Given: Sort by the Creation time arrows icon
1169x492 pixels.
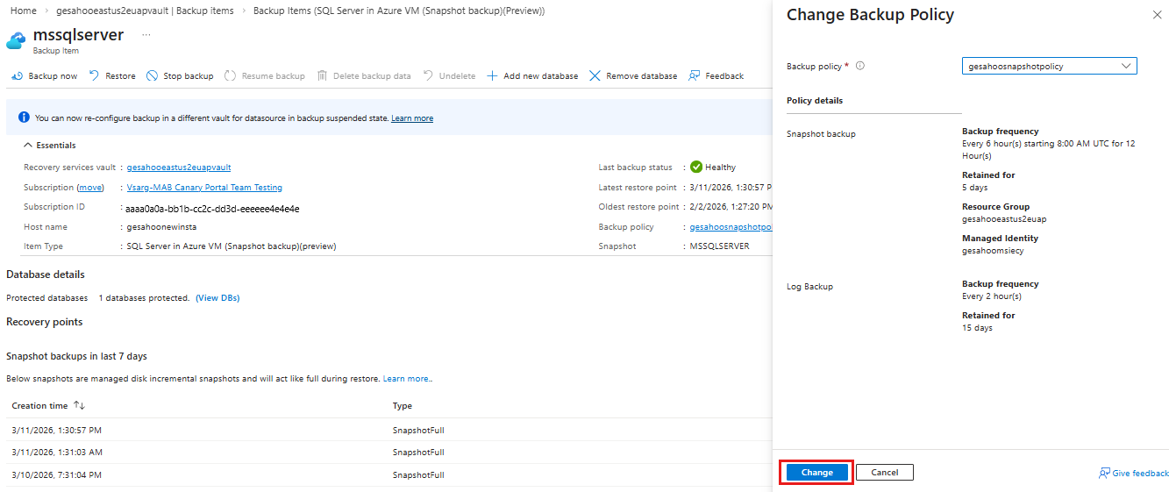Looking at the screenshot, I should click(x=79, y=405).
